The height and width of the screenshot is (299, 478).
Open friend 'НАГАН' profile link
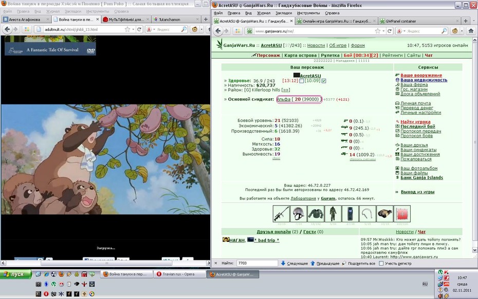[x=237, y=240]
